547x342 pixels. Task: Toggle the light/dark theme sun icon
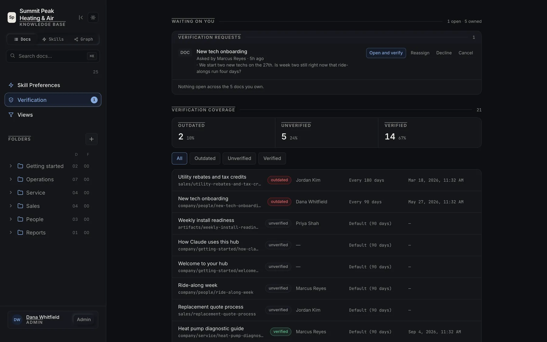pos(93,18)
